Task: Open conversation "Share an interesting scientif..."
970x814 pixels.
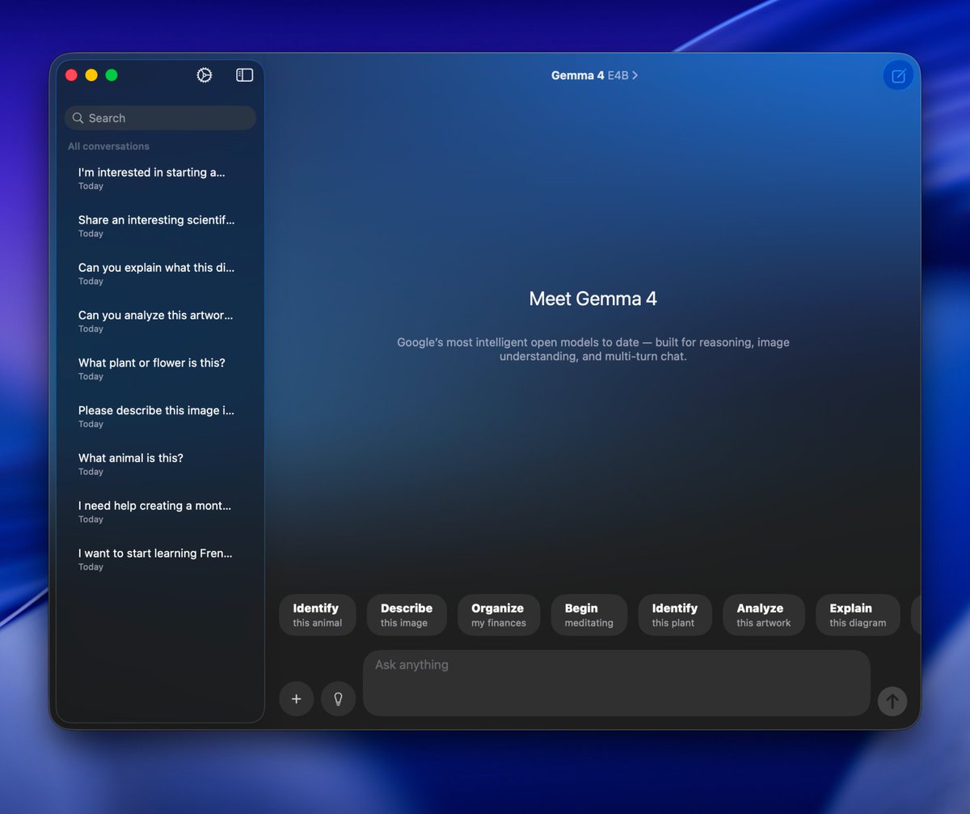Action: 160,226
